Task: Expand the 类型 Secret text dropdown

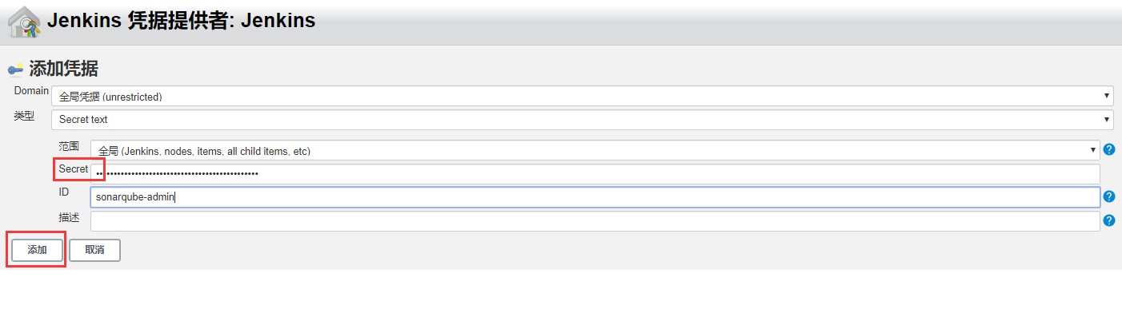Action: coord(583,120)
